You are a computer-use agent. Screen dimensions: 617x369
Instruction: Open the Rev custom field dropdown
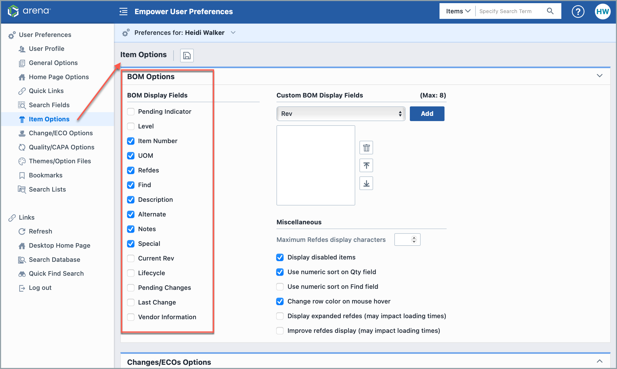(341, 113)
